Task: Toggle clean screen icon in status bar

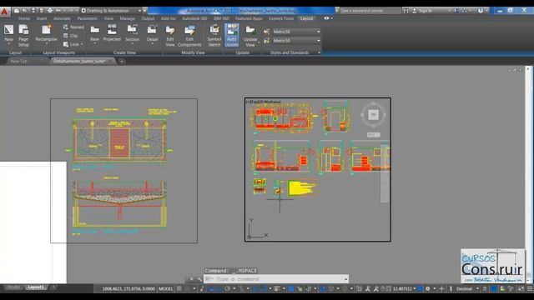Action: (521, 289)
